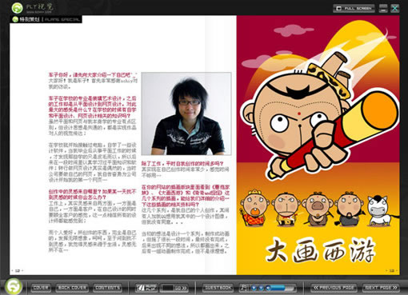Click the first blue music playback button
This screenshot has height=295, width=408.
tap(254, 288)
